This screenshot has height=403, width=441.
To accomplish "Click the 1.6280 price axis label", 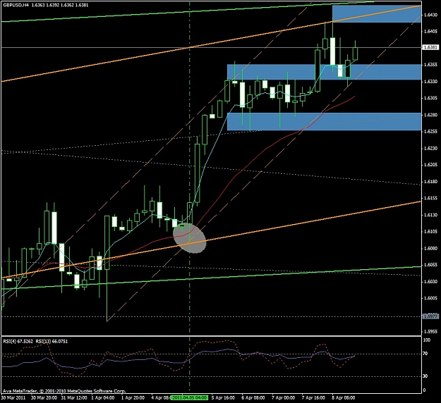I will [x=430, y=115].
